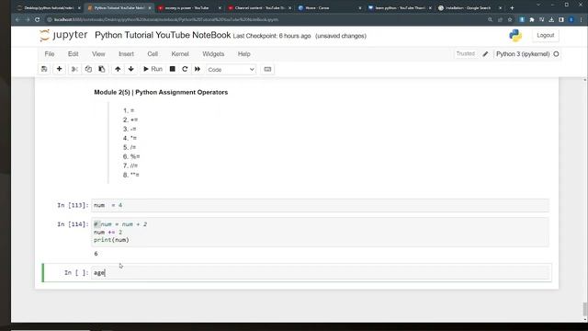Open the Kernel menu
The image size is (588, 331).
(180, 54)
